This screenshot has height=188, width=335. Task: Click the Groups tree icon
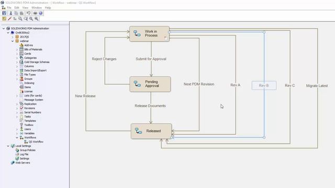[21, 79]
